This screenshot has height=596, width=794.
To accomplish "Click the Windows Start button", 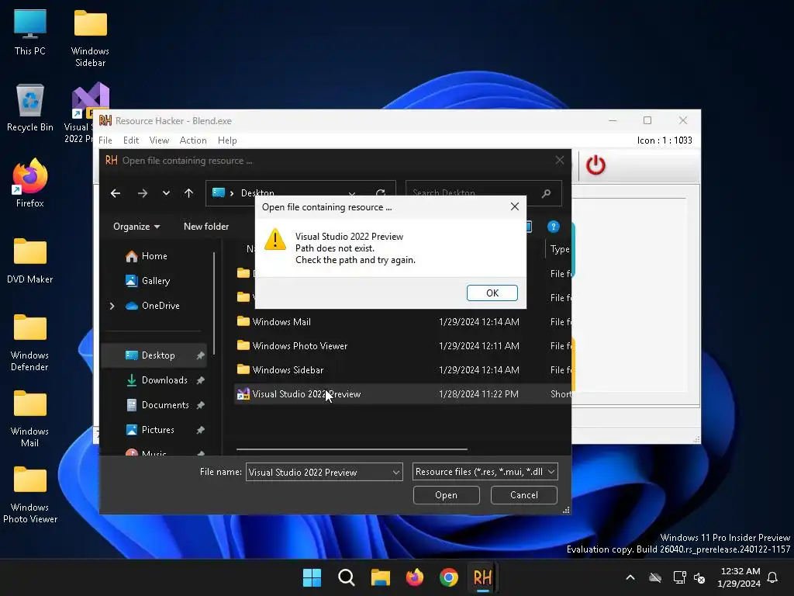I will point(312,577).
